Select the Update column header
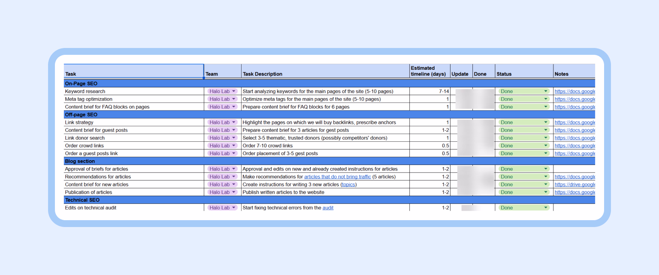659x275 pixels. (x=461, y=71)
